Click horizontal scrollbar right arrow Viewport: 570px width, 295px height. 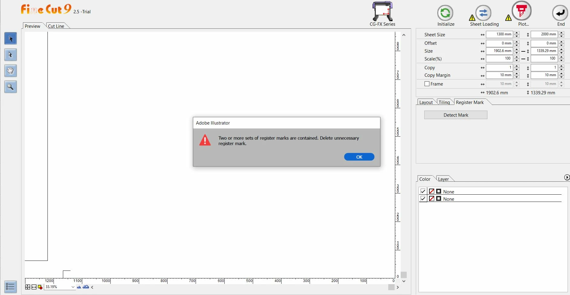tap(398, 287)
